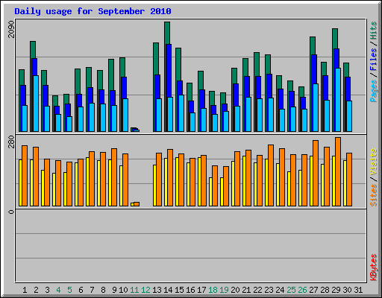Click day 12 weekend label
Viewport: 382px width, 298px height.
(x=145, y=290)
